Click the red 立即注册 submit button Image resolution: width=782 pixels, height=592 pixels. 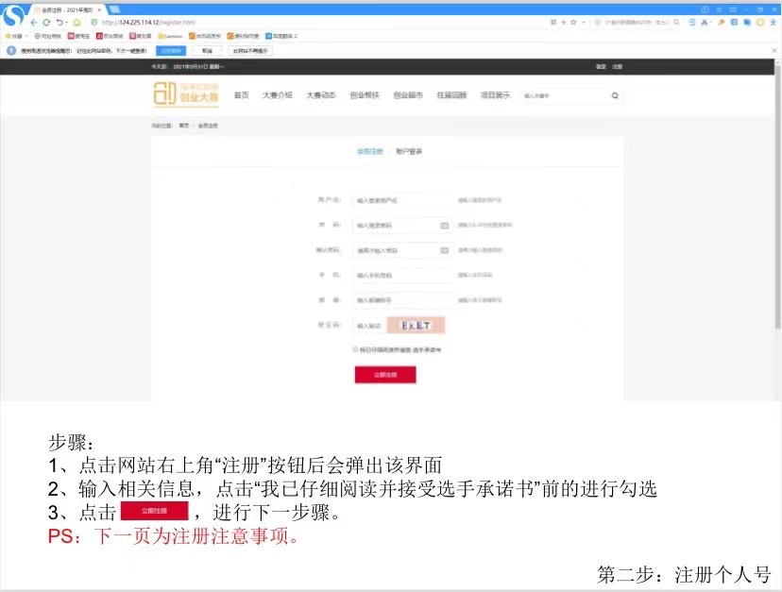coord(385,375)
